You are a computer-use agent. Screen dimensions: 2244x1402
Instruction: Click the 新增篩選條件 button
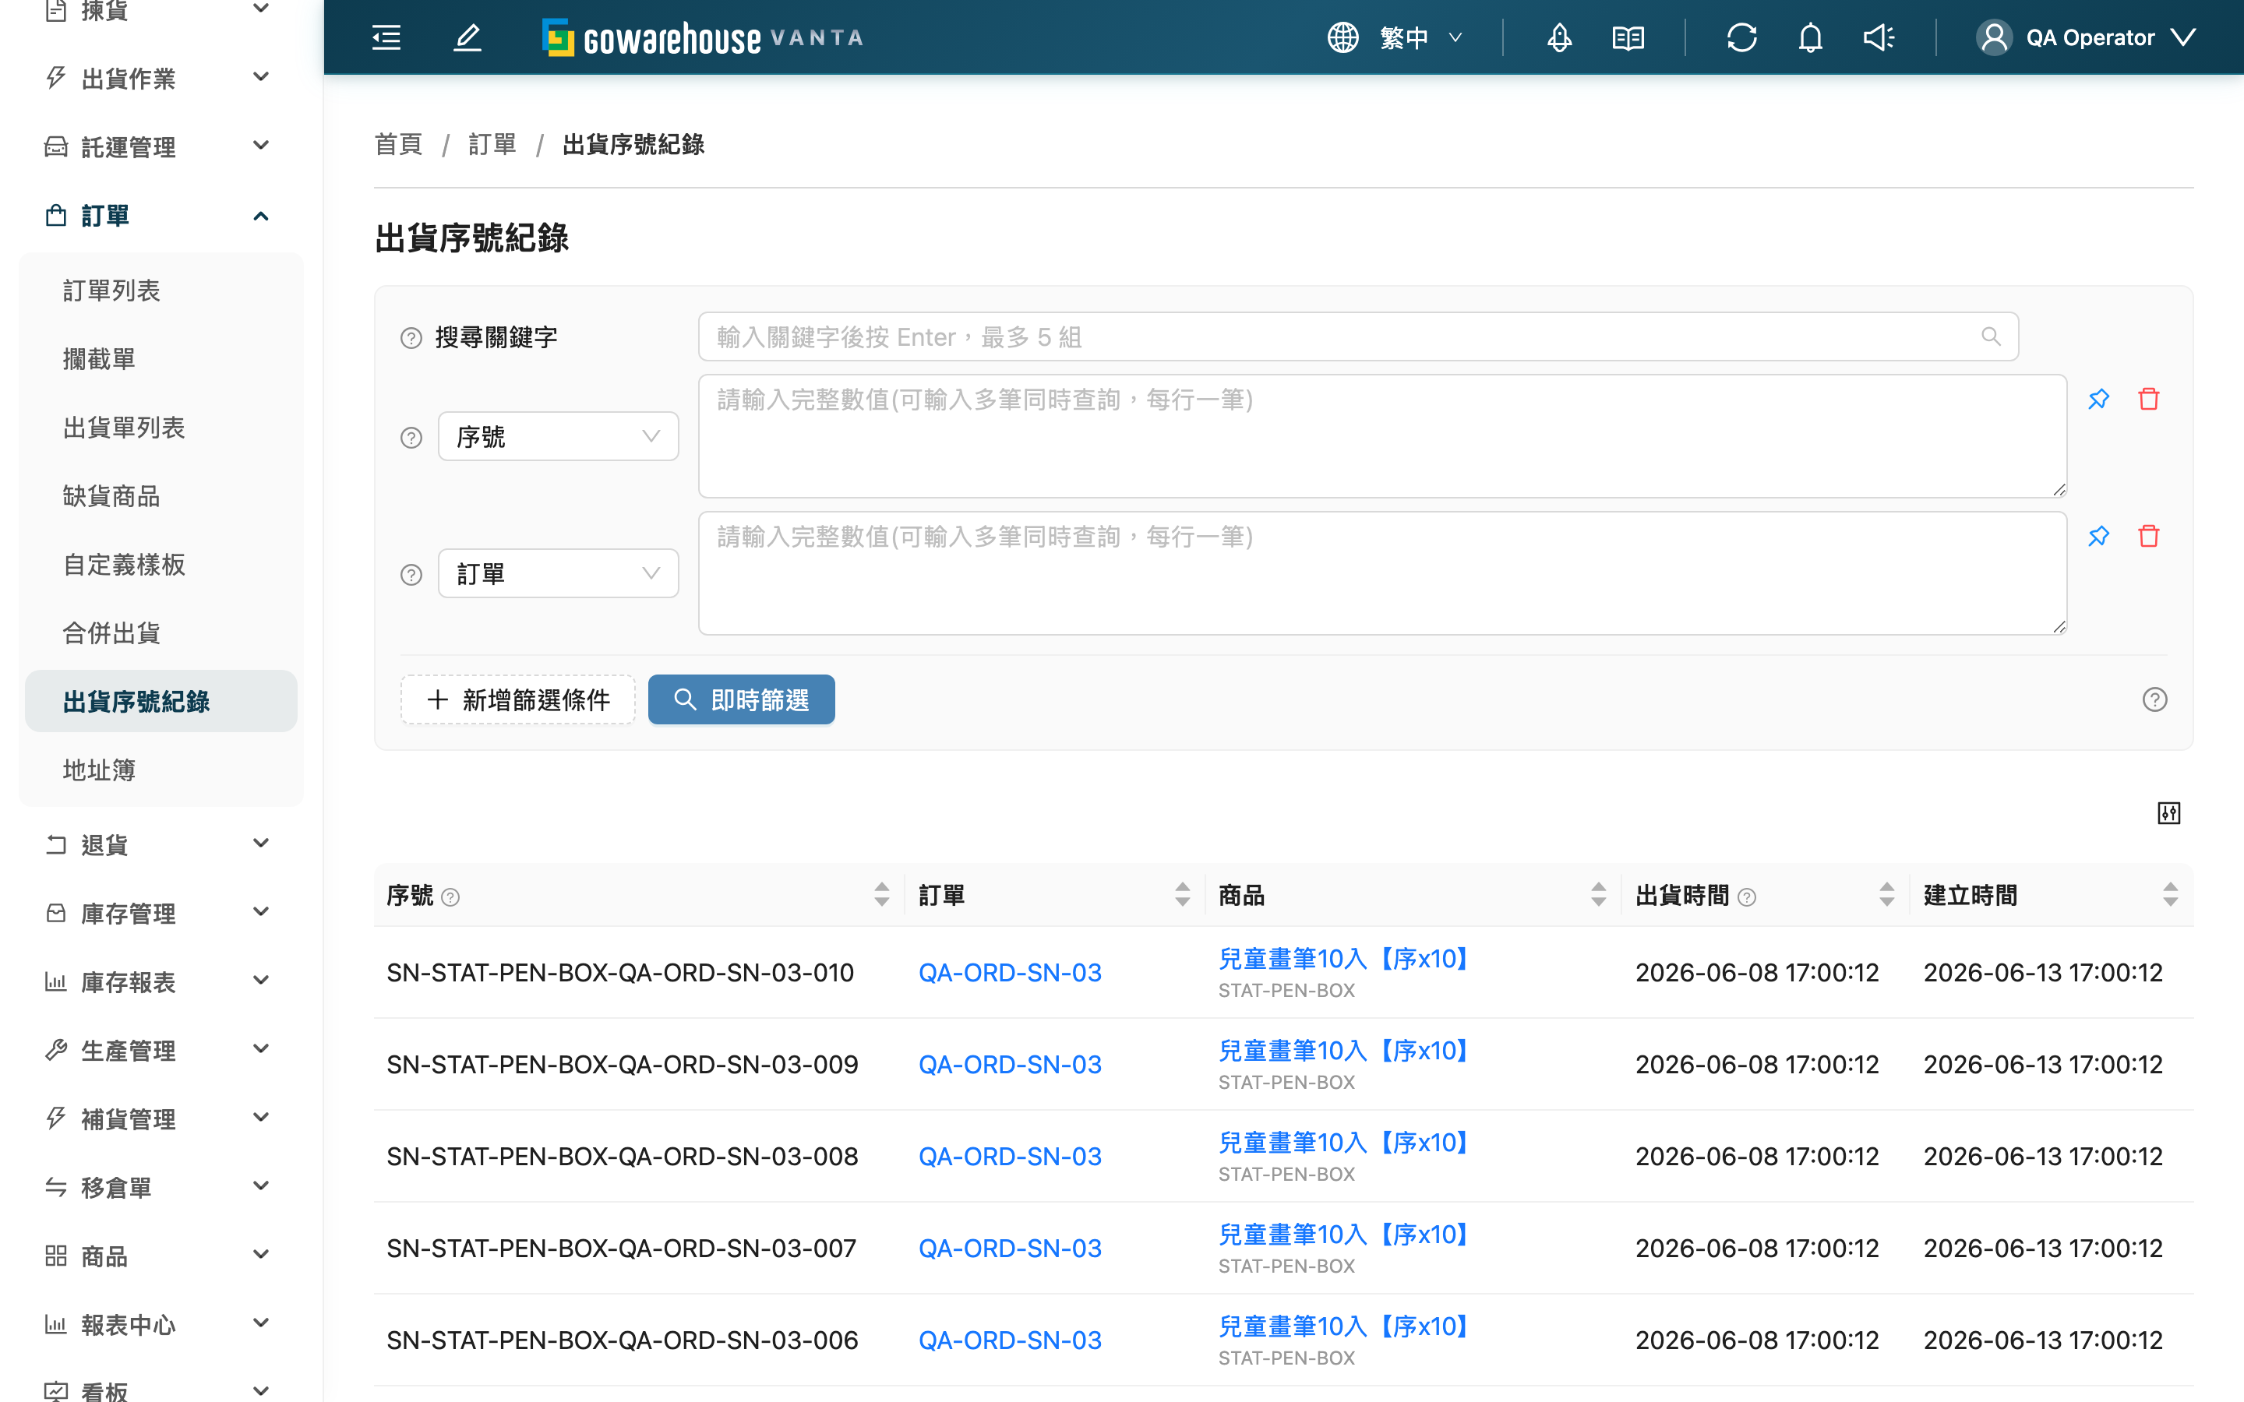point(518,699)
